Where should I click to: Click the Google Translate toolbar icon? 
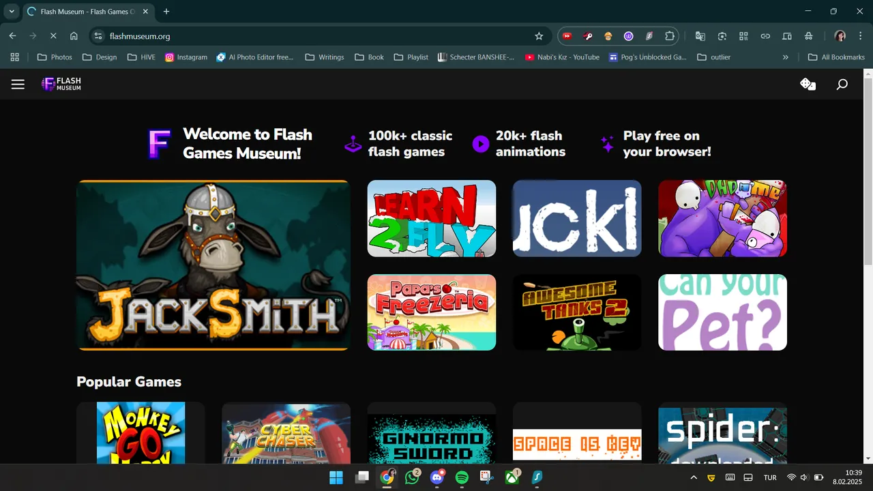click(700, 36)
